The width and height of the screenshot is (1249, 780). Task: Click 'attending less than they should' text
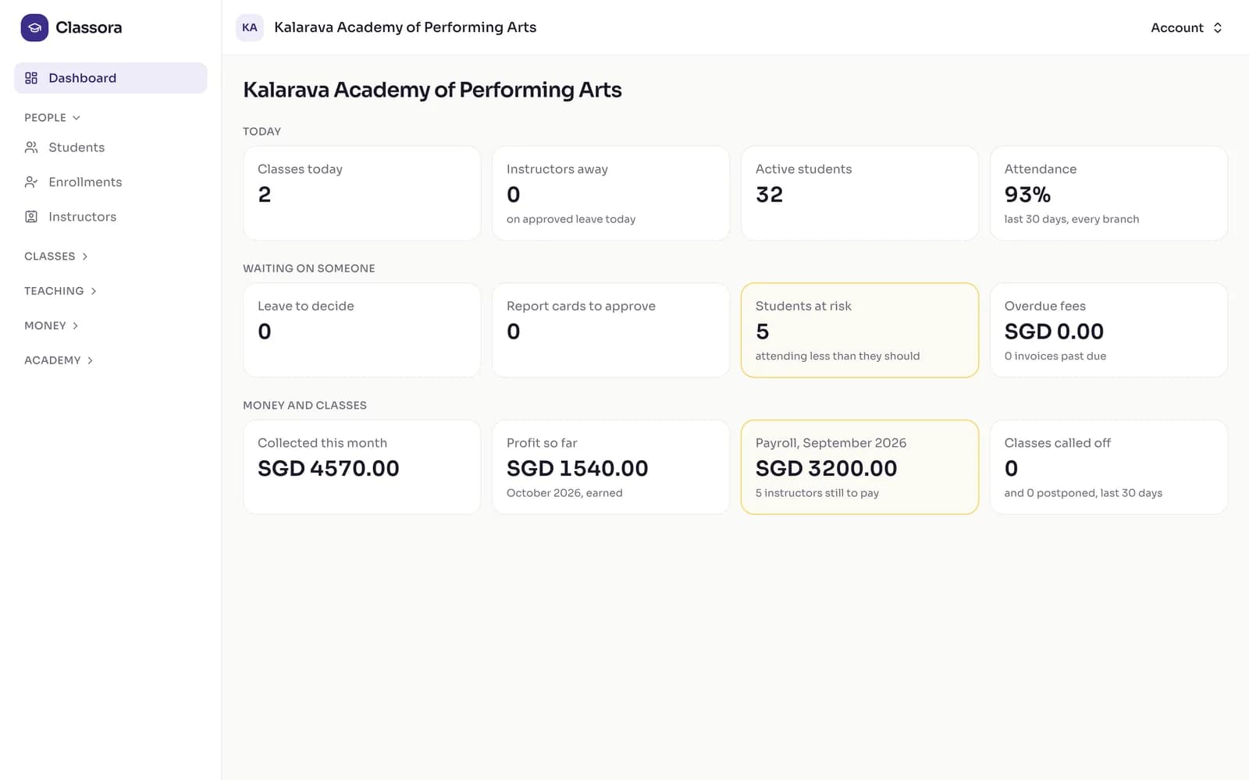point(838,356)
